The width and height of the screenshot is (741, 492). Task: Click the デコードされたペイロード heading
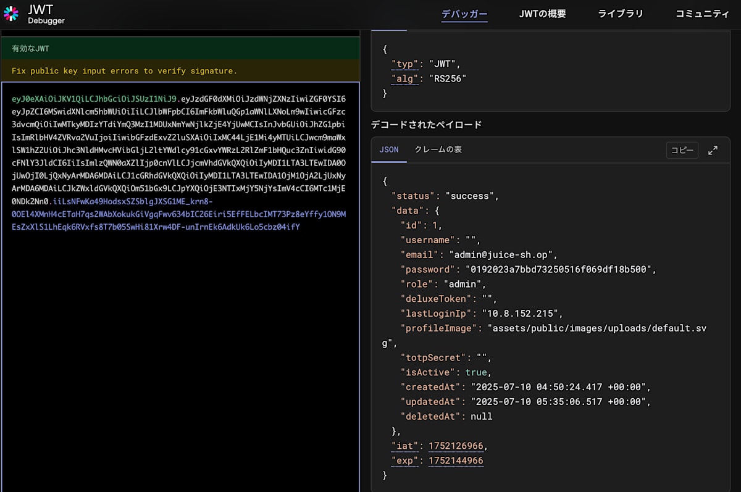tap(426, 125)
